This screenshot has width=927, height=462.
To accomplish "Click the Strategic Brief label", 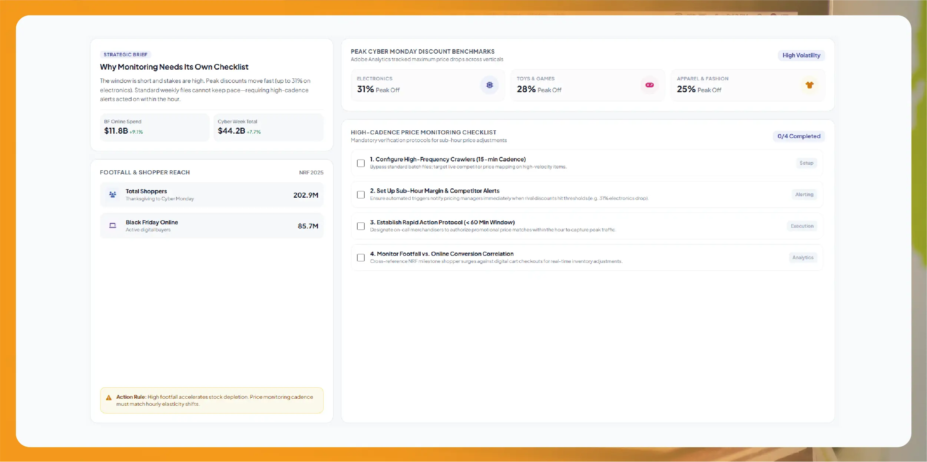I will tap(125, 54).
